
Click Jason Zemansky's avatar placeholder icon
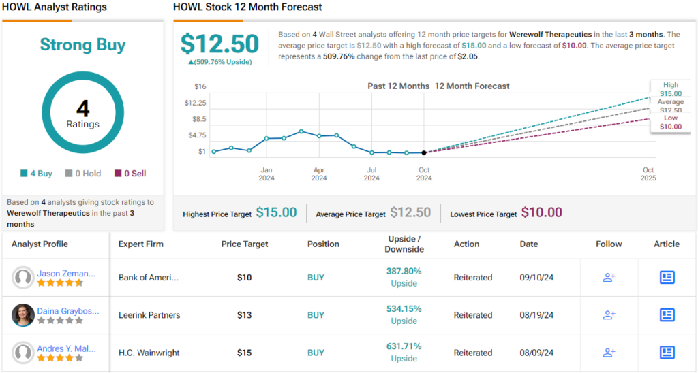point(23,278)
